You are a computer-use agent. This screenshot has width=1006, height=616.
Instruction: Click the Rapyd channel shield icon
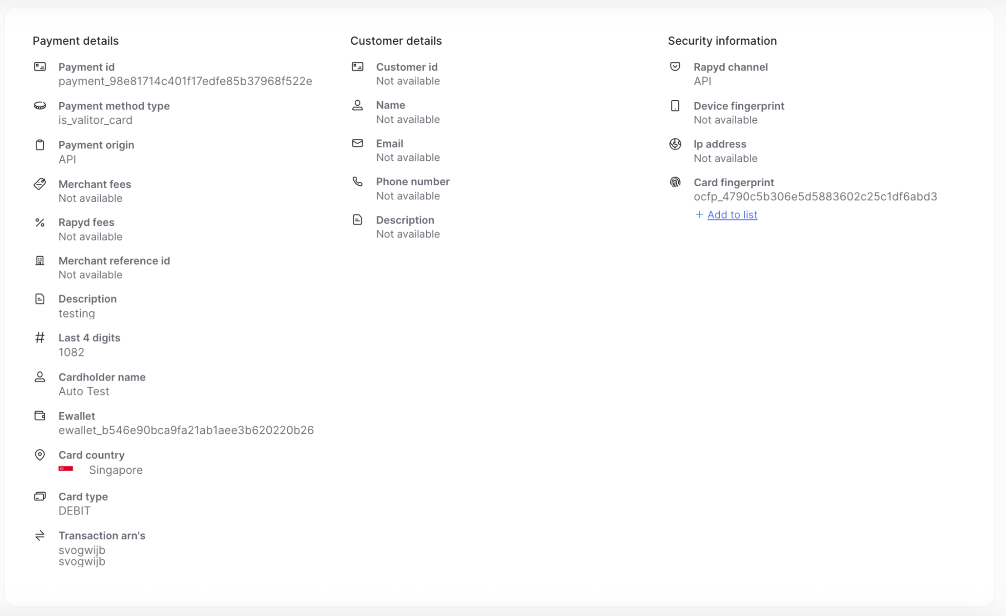pos(675,66)
